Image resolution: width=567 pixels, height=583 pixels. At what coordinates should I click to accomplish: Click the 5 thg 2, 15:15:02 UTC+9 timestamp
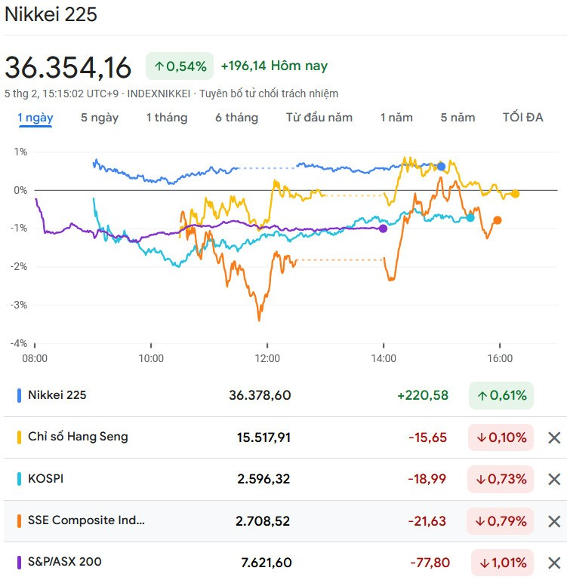tap(61, 94)
